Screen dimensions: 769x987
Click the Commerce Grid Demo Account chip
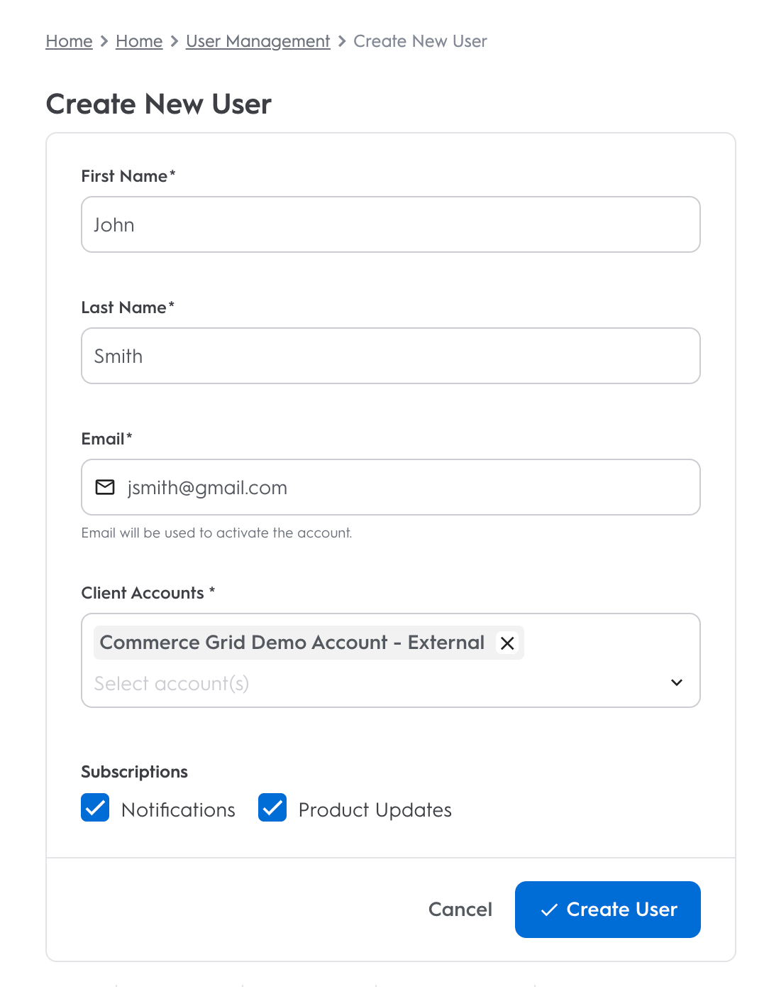pos(292,643)
